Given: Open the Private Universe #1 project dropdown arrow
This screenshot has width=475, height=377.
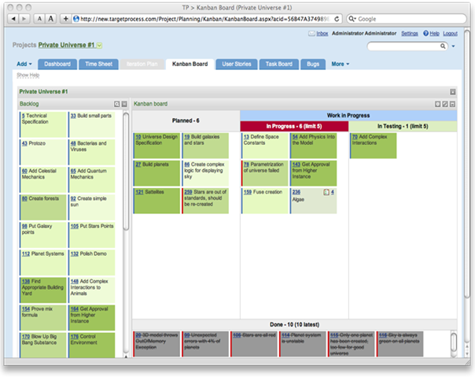Looking at the screenshot, I should [x=99, y=46].
